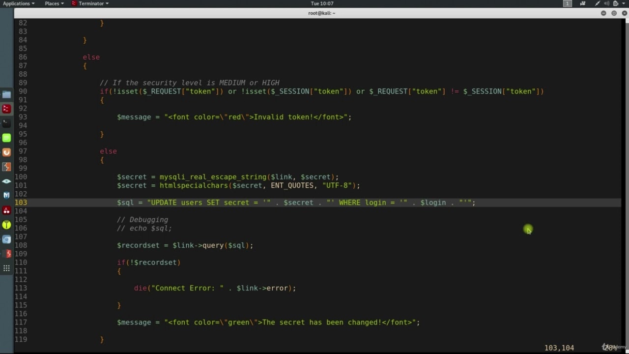The height and width of the screenshot is (354, 629).
Task: Click the MEDIUM or HIGH comment line
Action: point(190,83)
